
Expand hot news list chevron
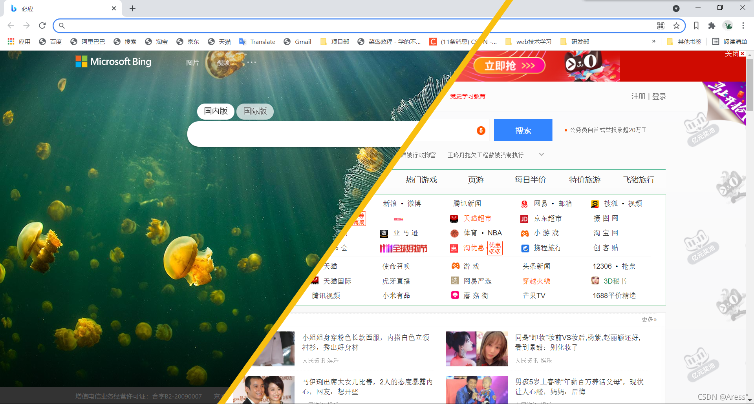(542, 154)
